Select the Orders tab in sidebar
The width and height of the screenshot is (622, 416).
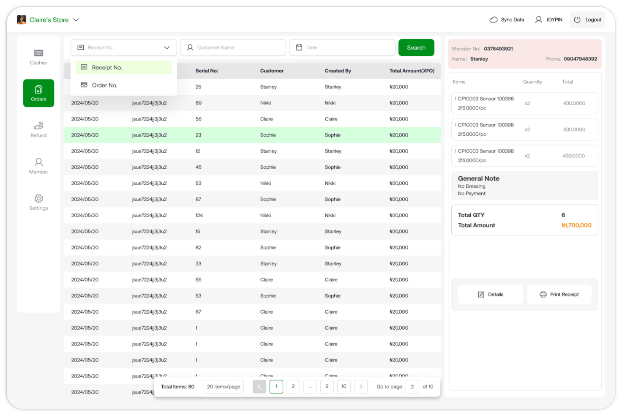tap(38, 93)
